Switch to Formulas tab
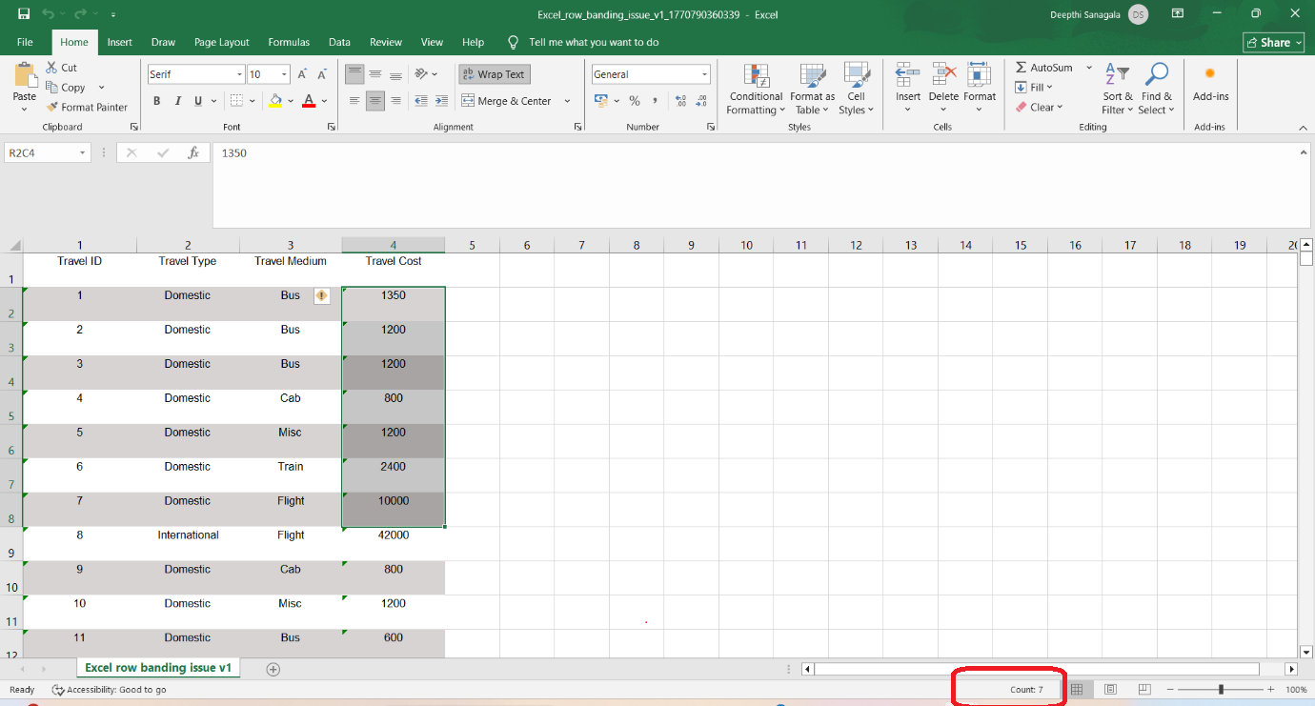Screen dimensions: 1315x706 [289, 42]
